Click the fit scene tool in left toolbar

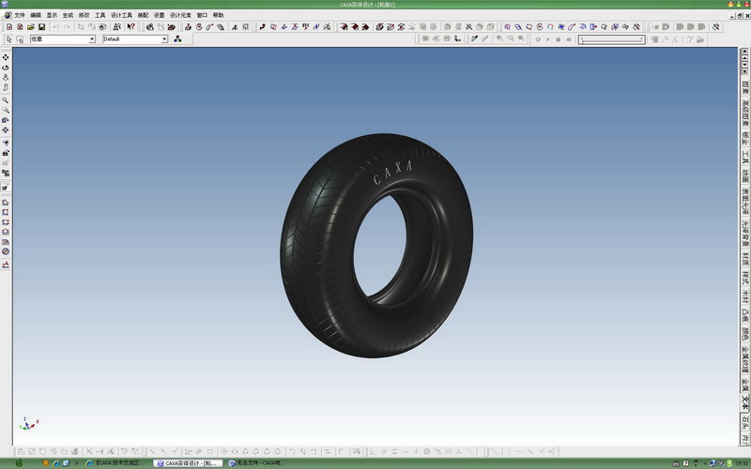click(x=6, y=130)
